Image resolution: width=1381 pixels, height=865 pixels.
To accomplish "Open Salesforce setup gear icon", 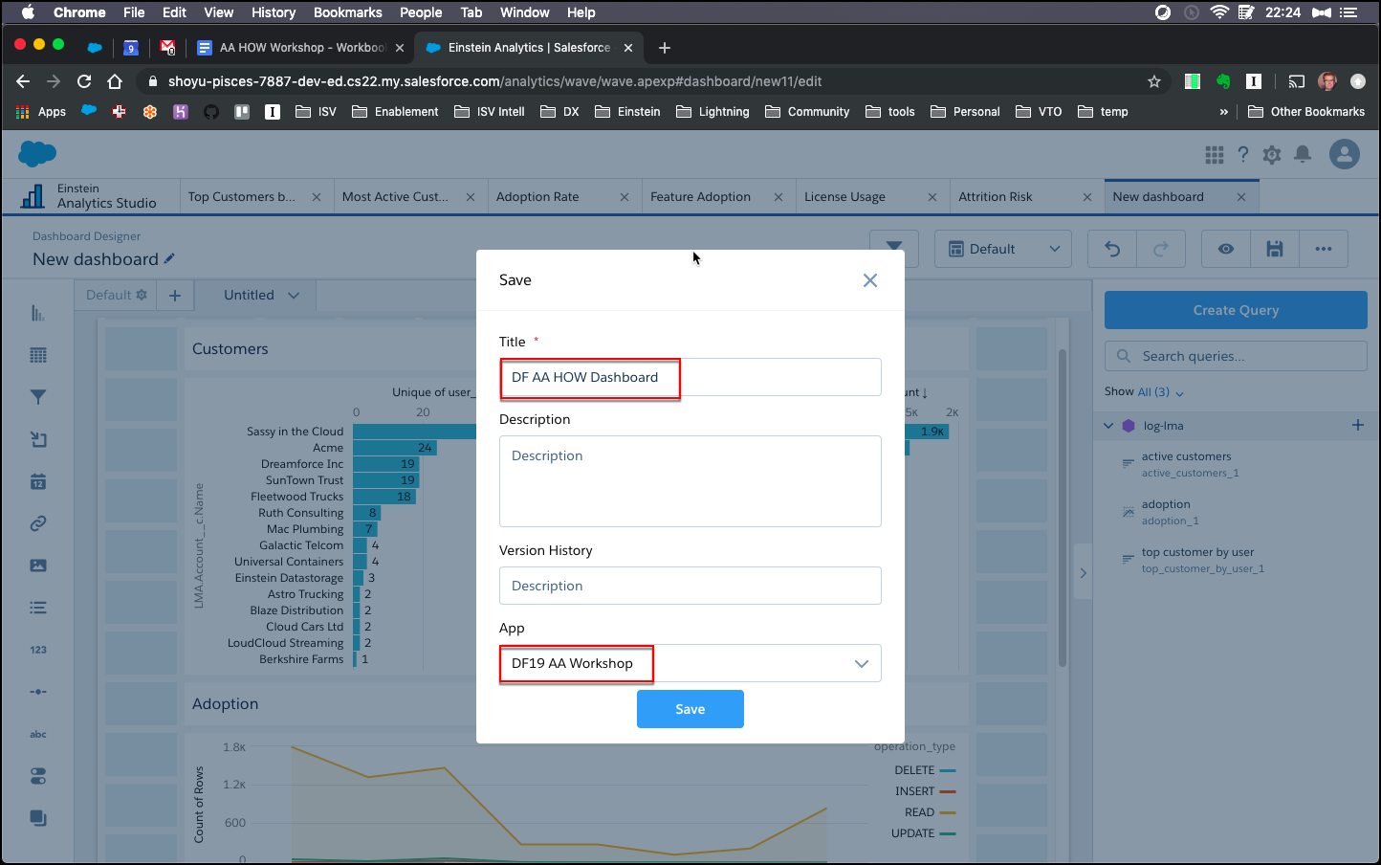I will point(1272,154).
